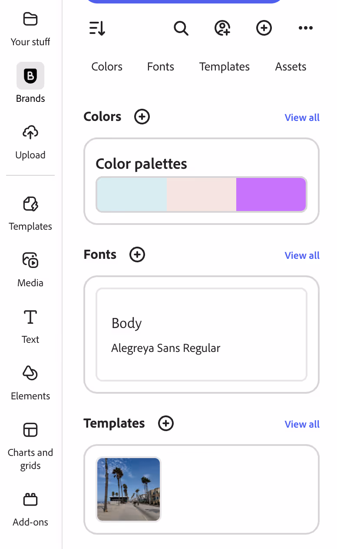The width and height of the screenshot is (337, 549).
Task: Click View all next to Templates
Action: pos(302,424)
